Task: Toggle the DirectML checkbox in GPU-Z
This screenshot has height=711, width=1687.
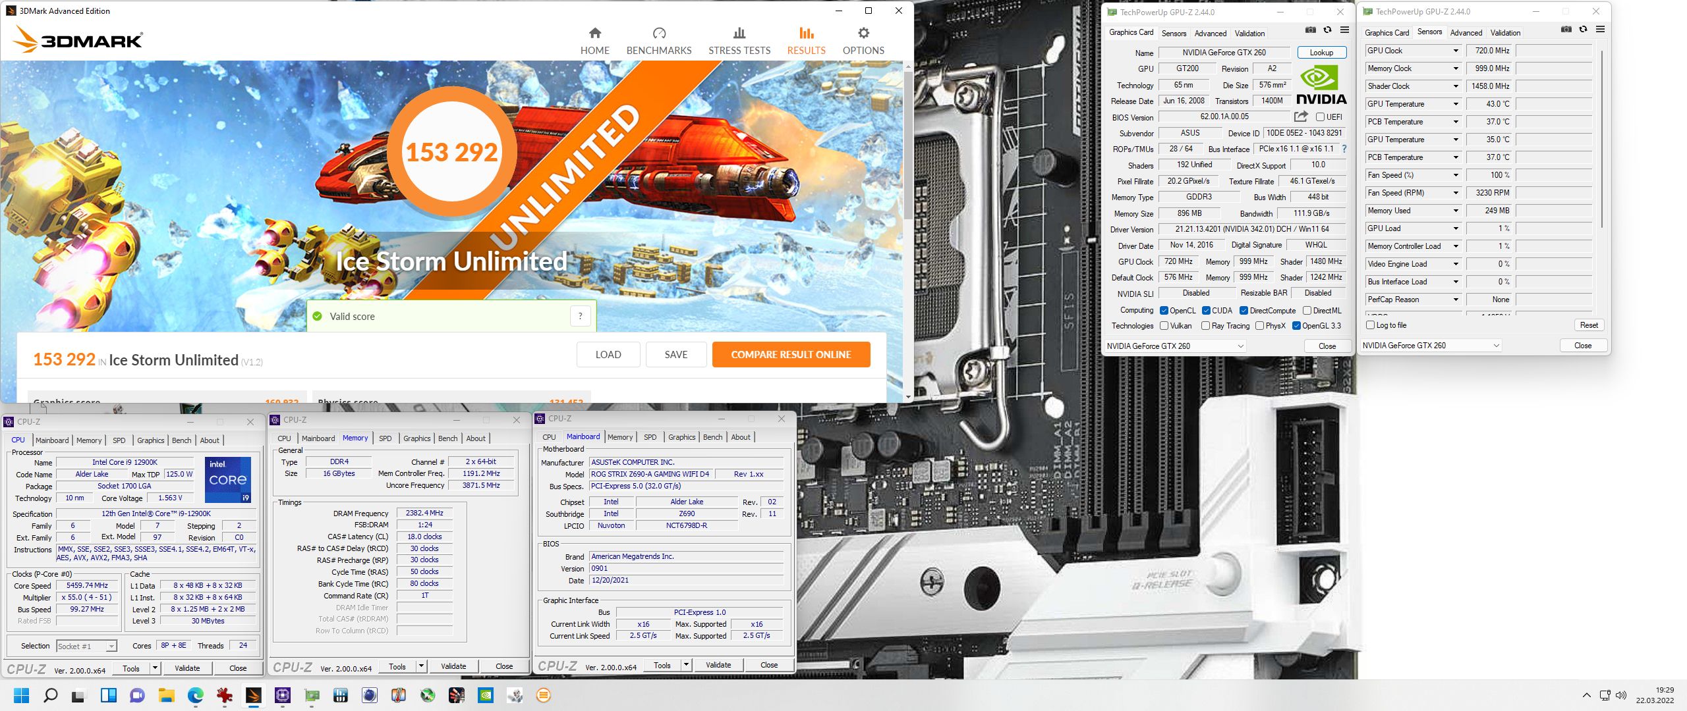Action: click(1307, 311)
